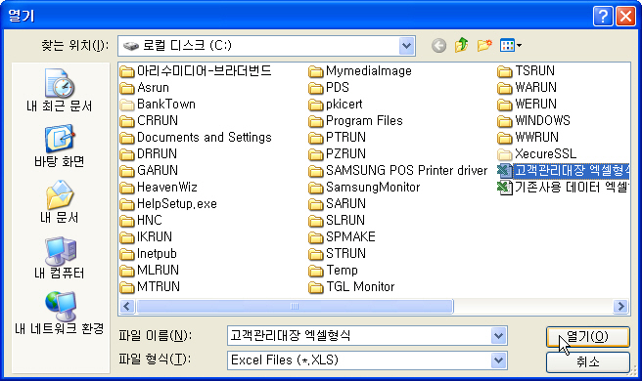This screenshot has height=381, width=642.
Task: Close the 열기 dialog window
Action: tap(625, 17)
